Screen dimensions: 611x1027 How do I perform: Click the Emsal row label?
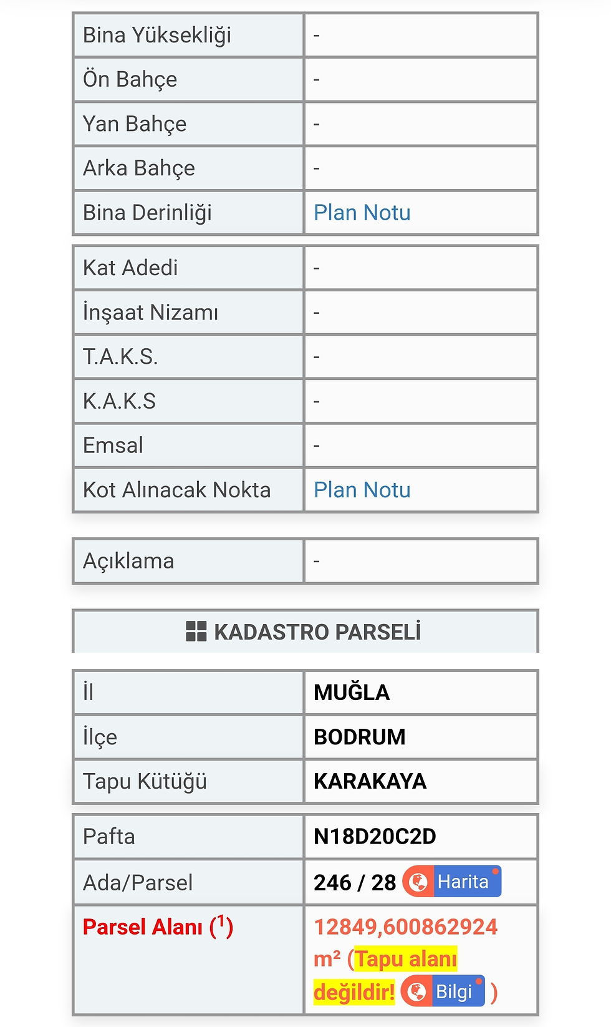tap(113, 445)
